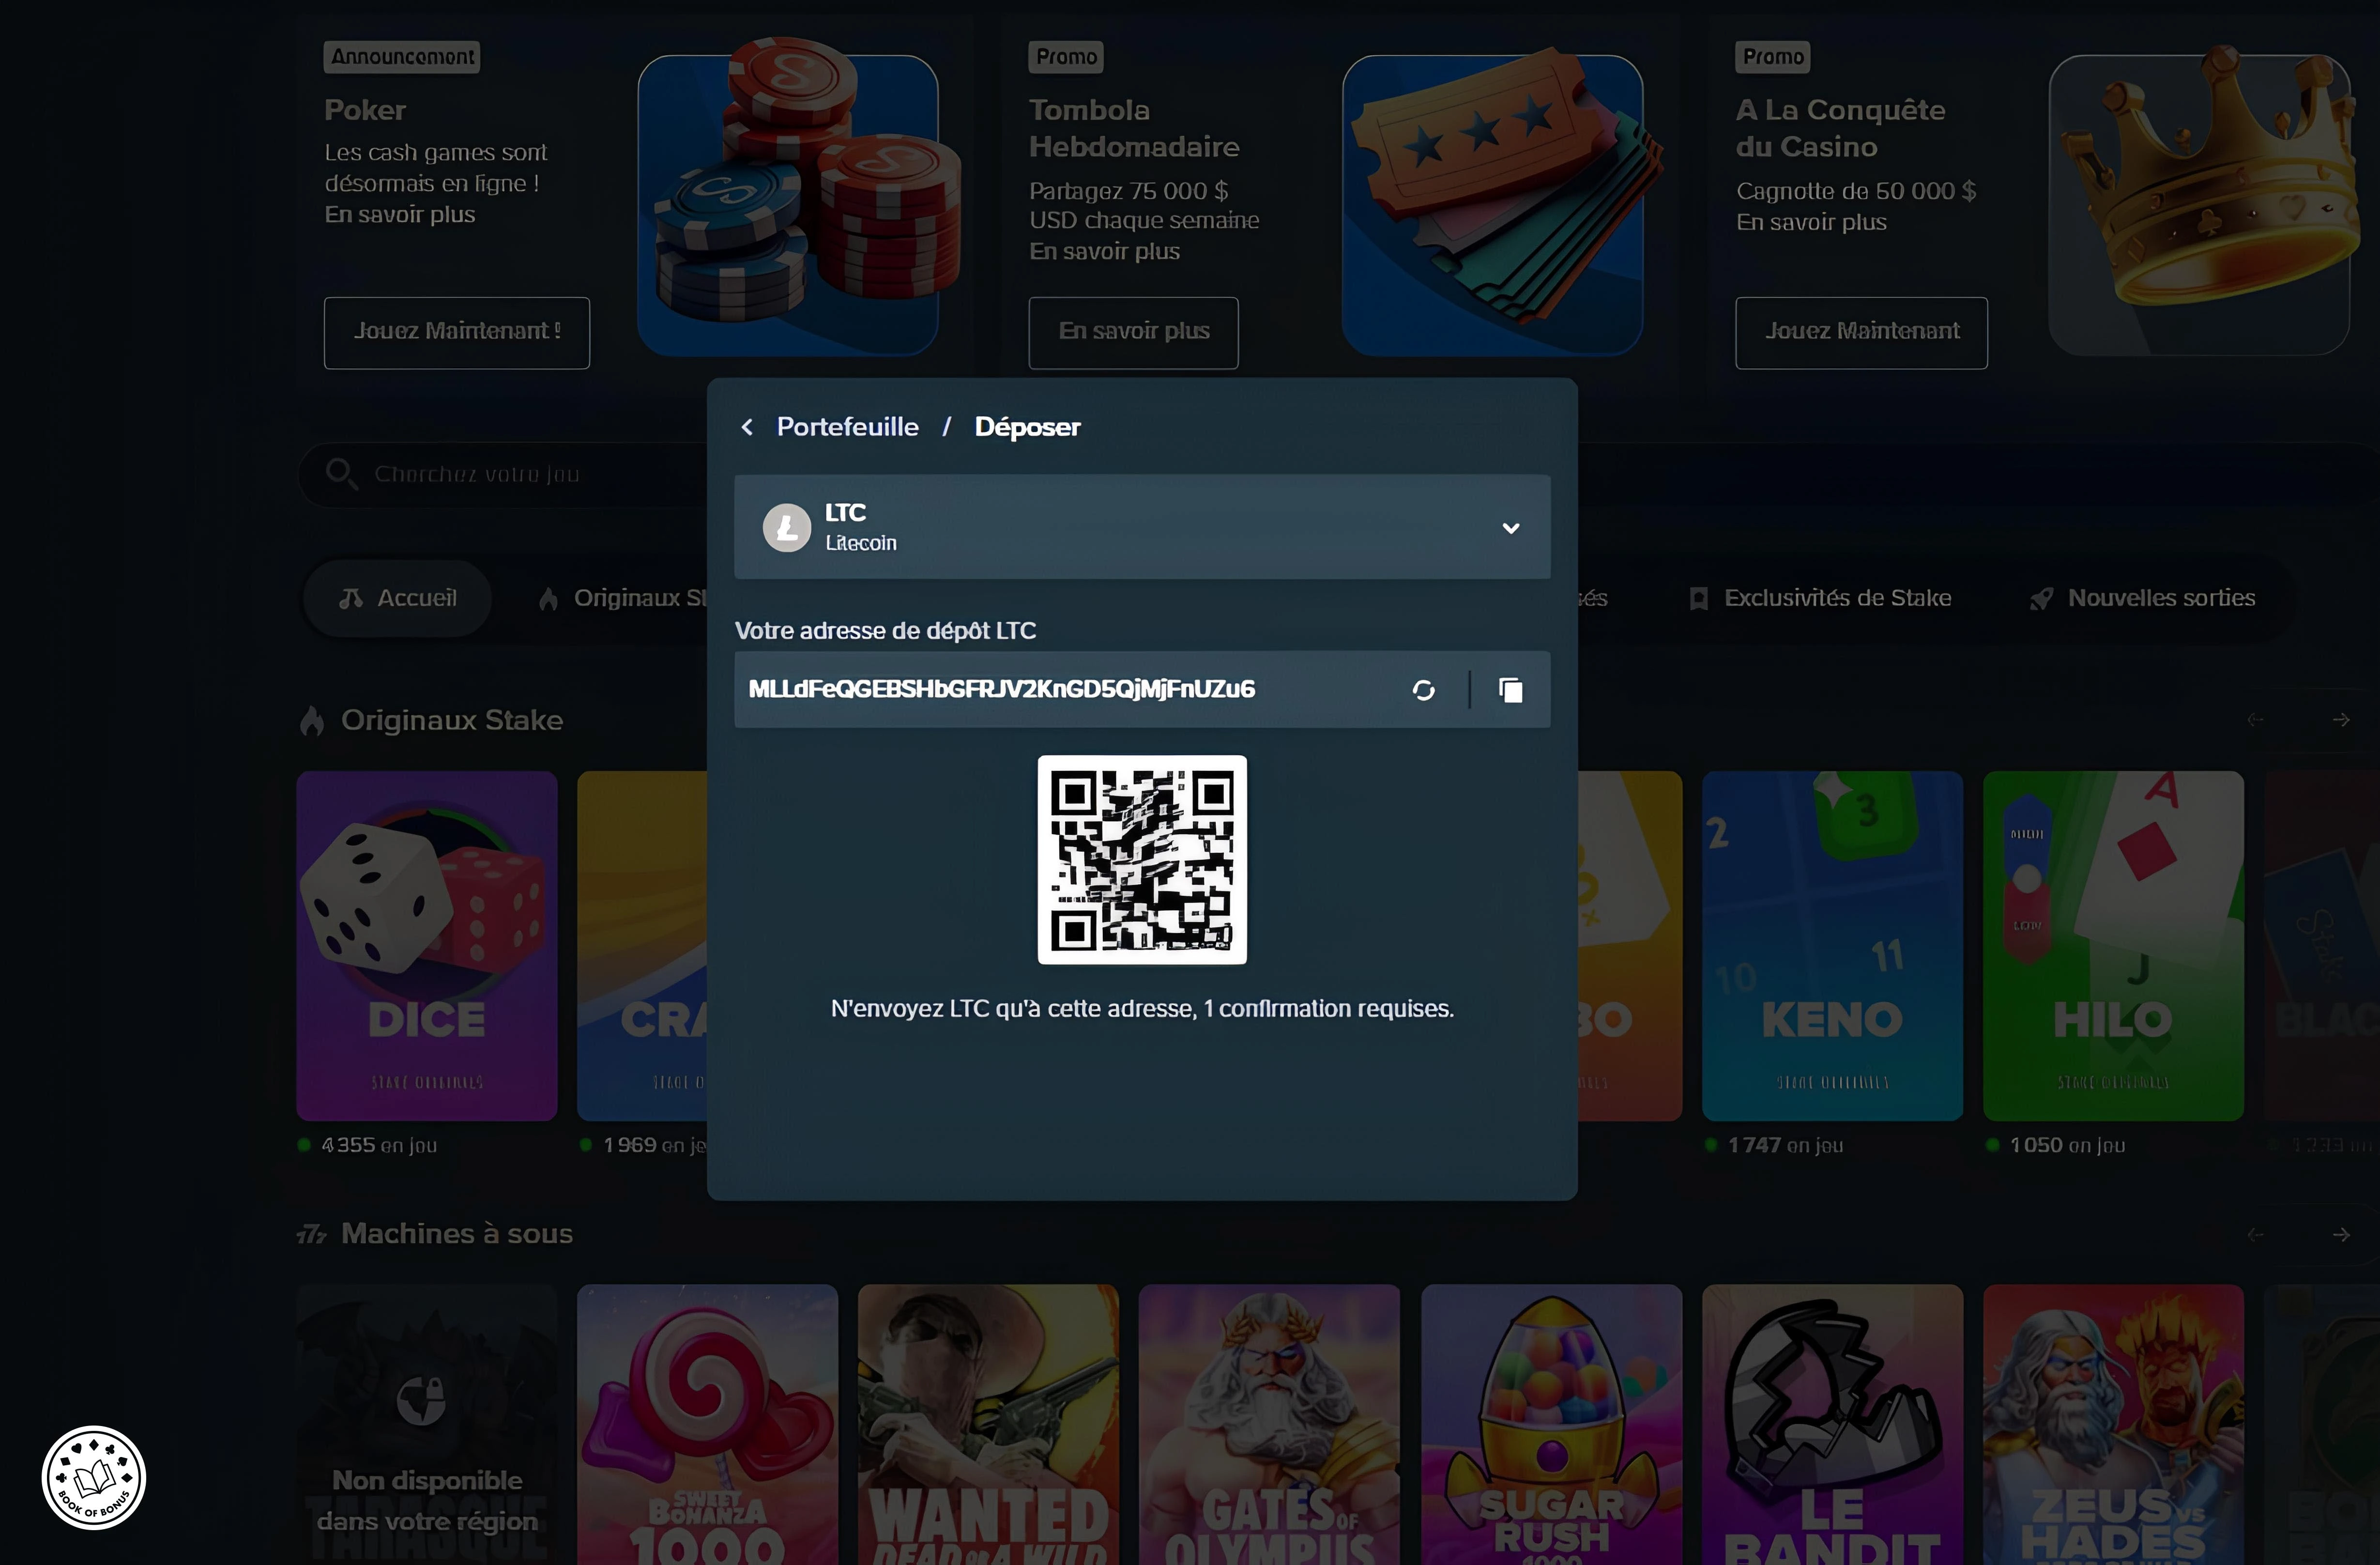This screenshot has width=2380, height=1565.
Task: Go back with the wallet chevron arrow
Action: (x=747, y=427)
